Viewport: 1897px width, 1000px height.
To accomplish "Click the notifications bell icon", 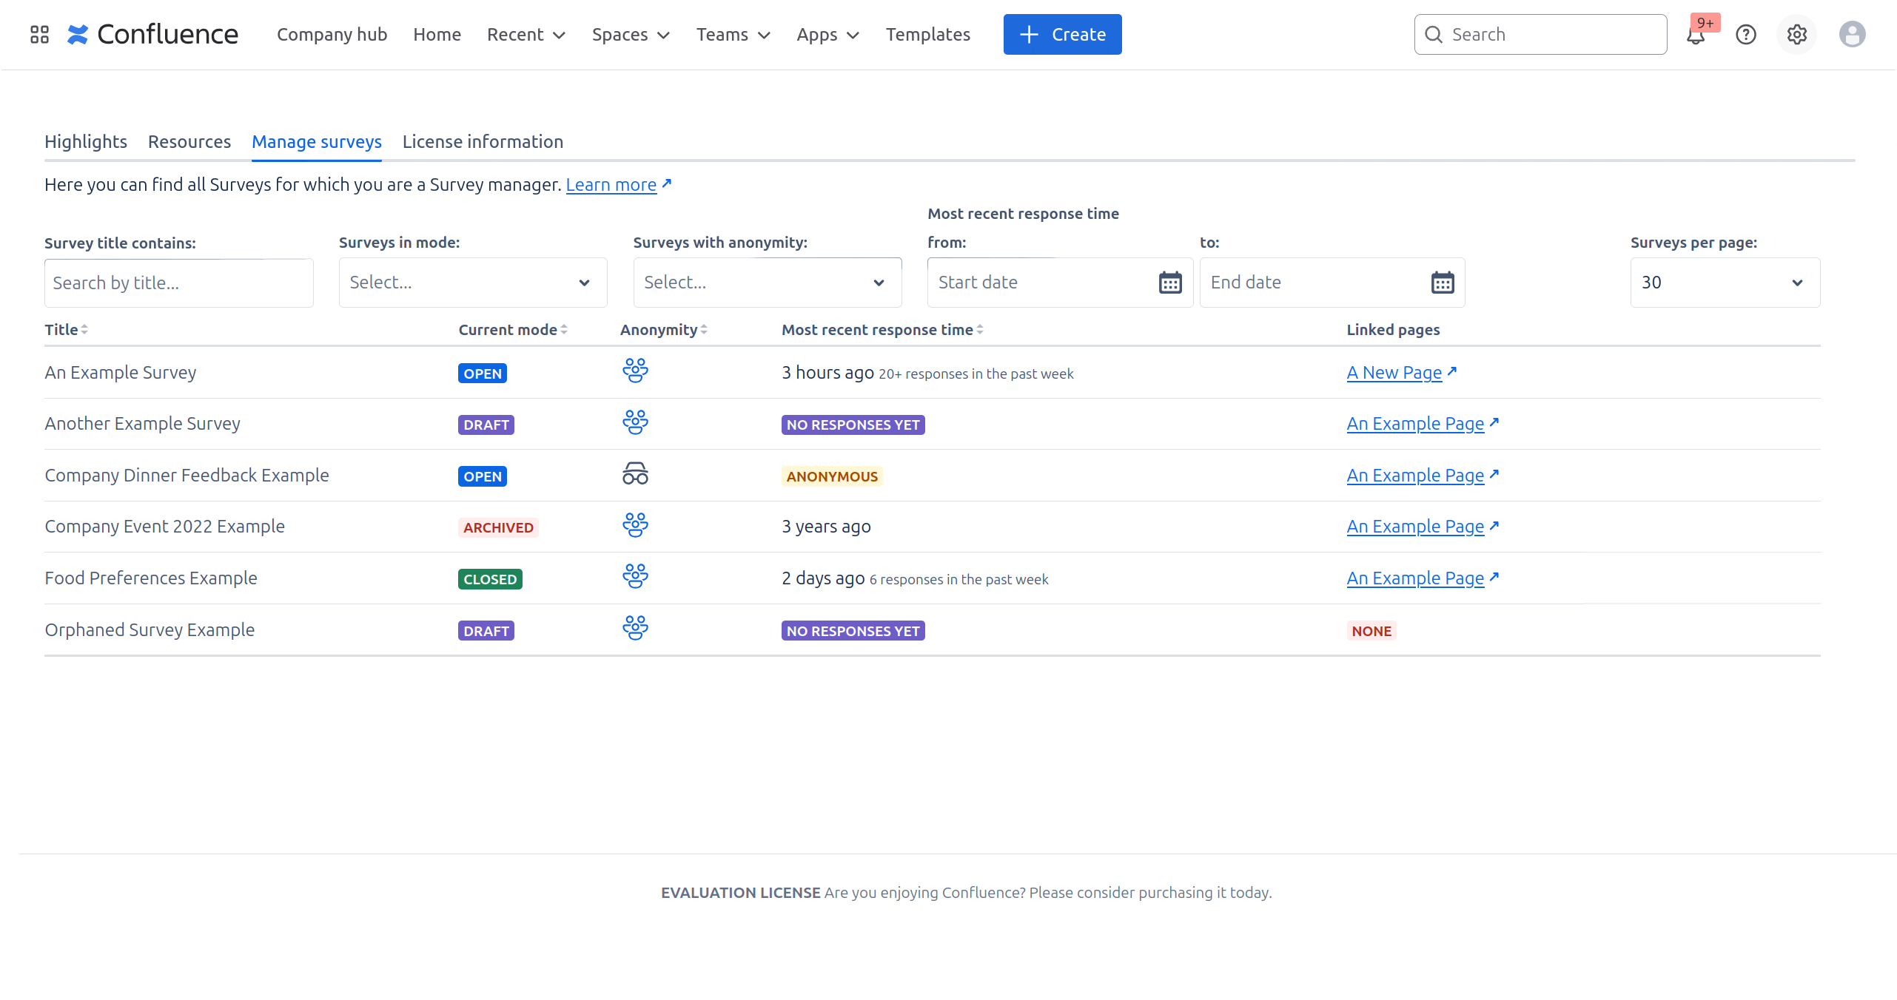I will click(x=1695, y=36).
